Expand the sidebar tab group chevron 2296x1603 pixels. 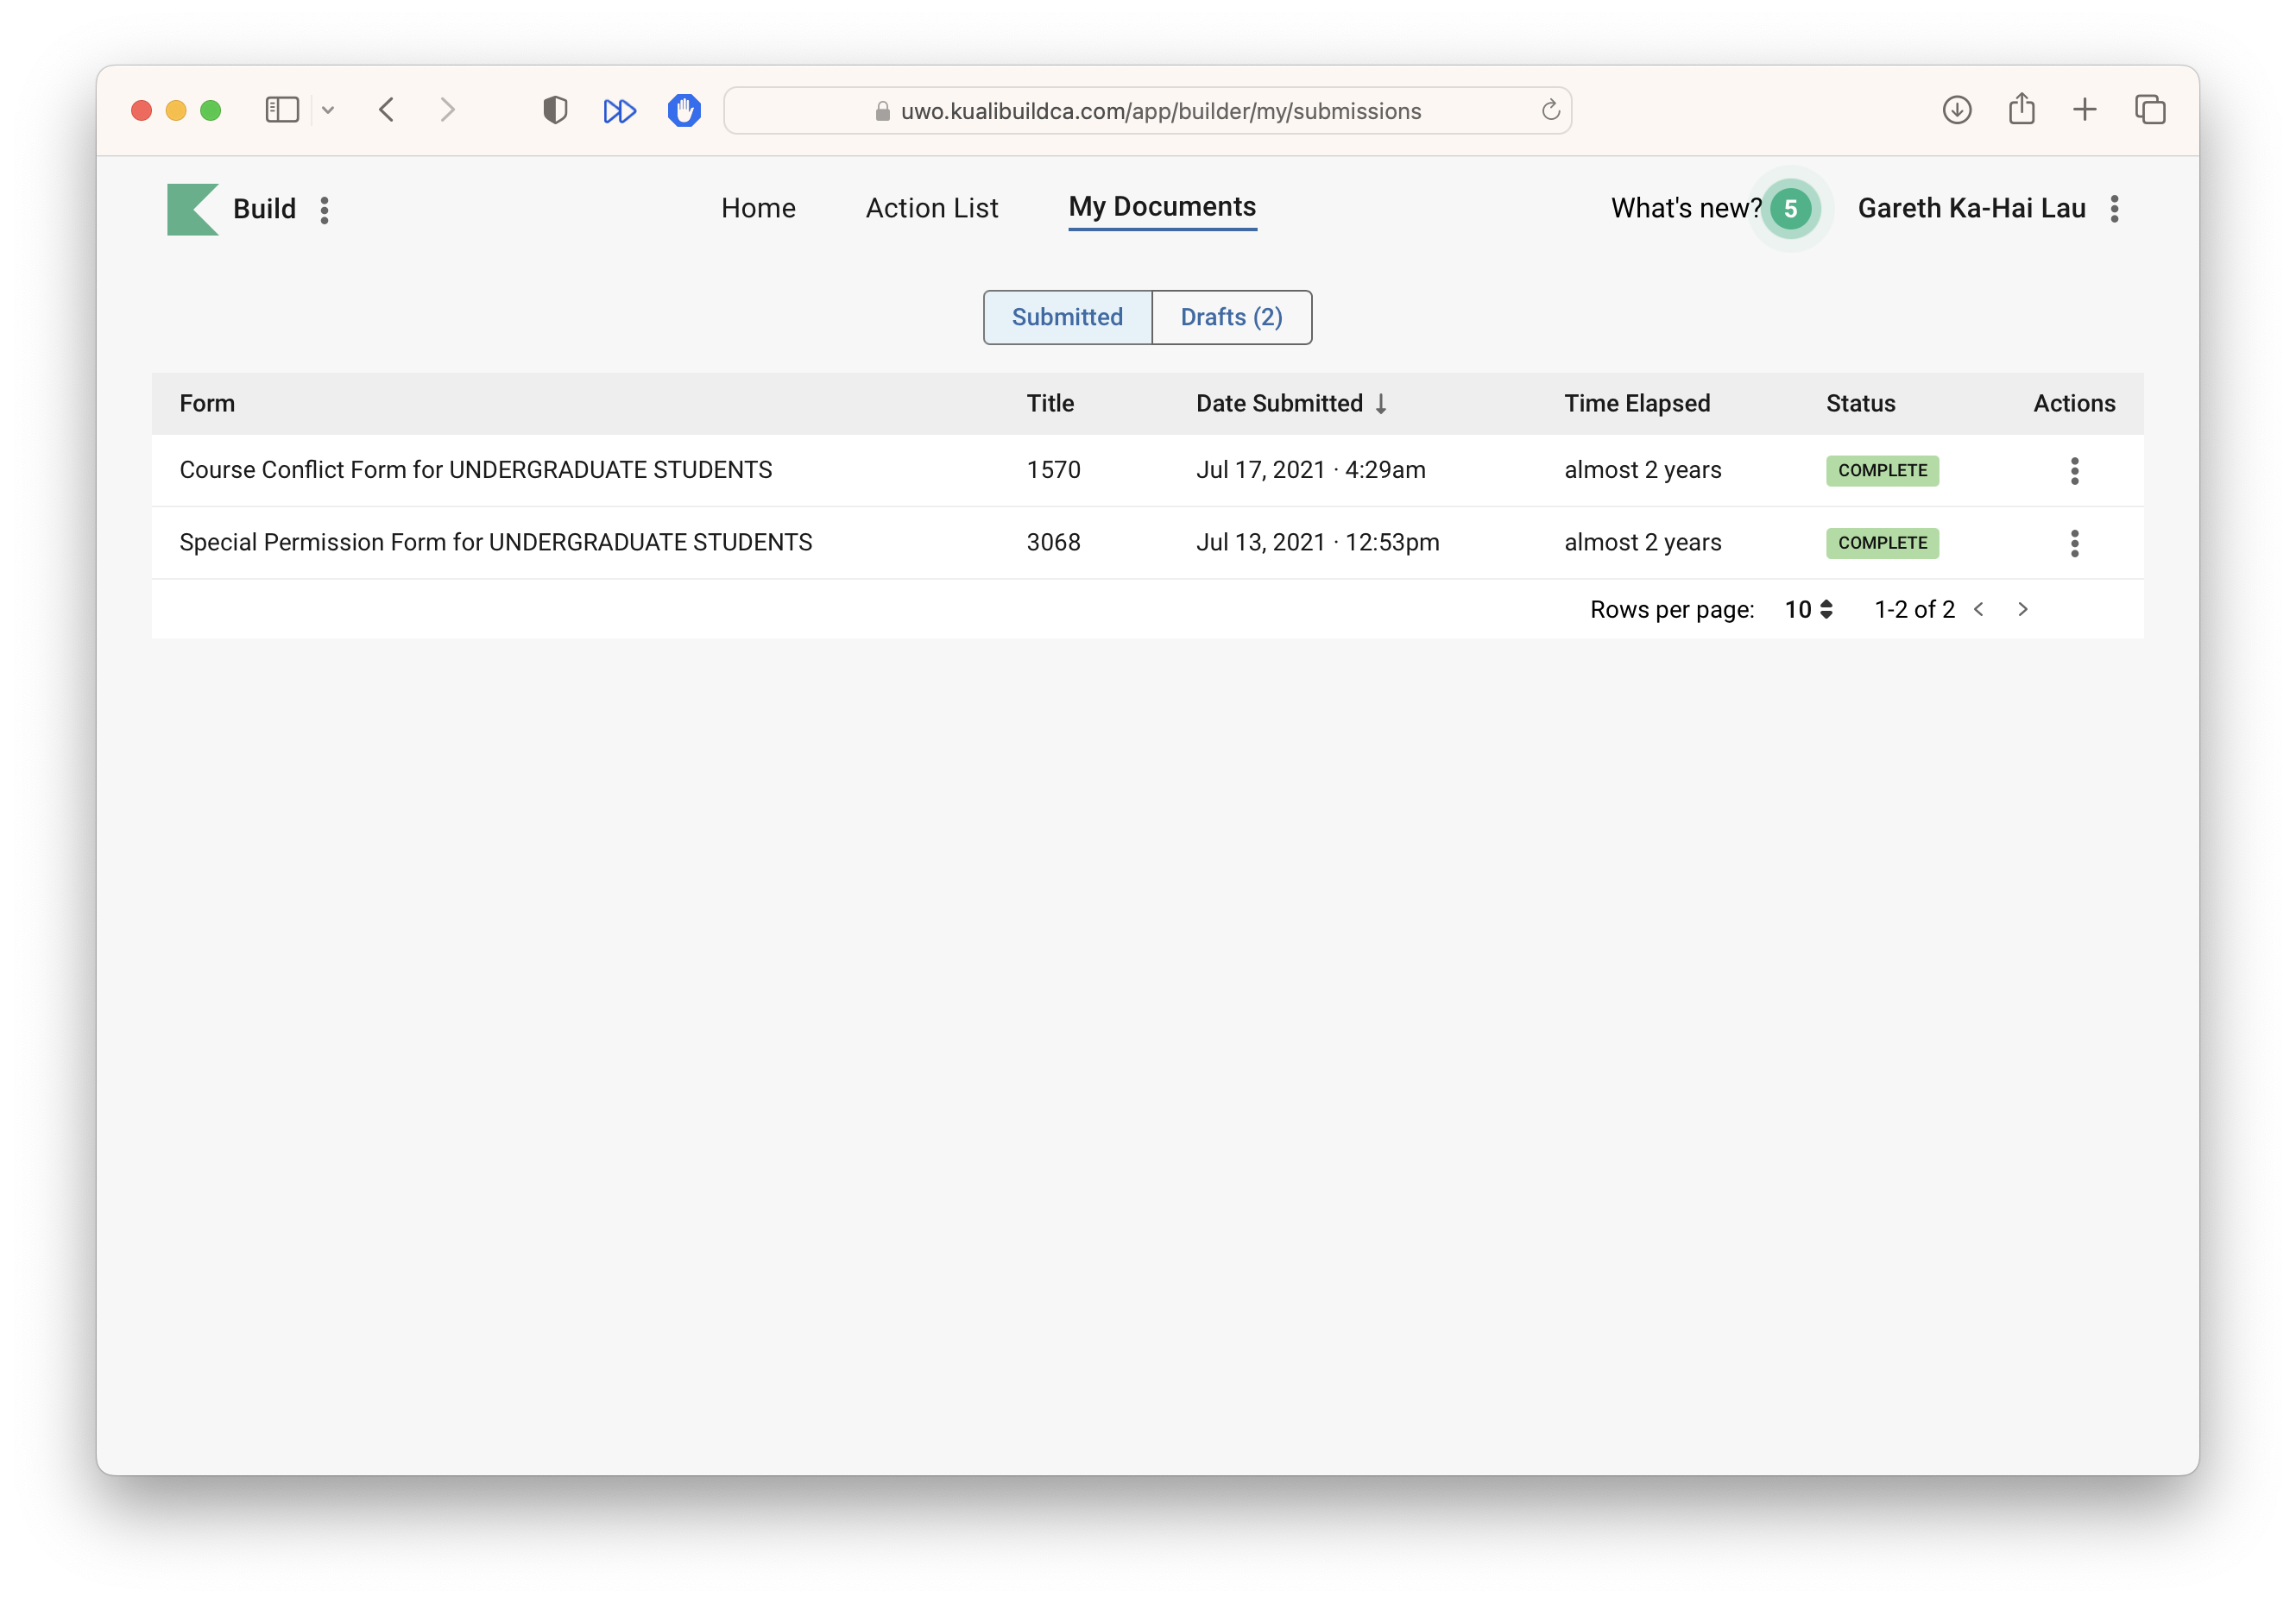pyautogui.click(x=328, y=110)
